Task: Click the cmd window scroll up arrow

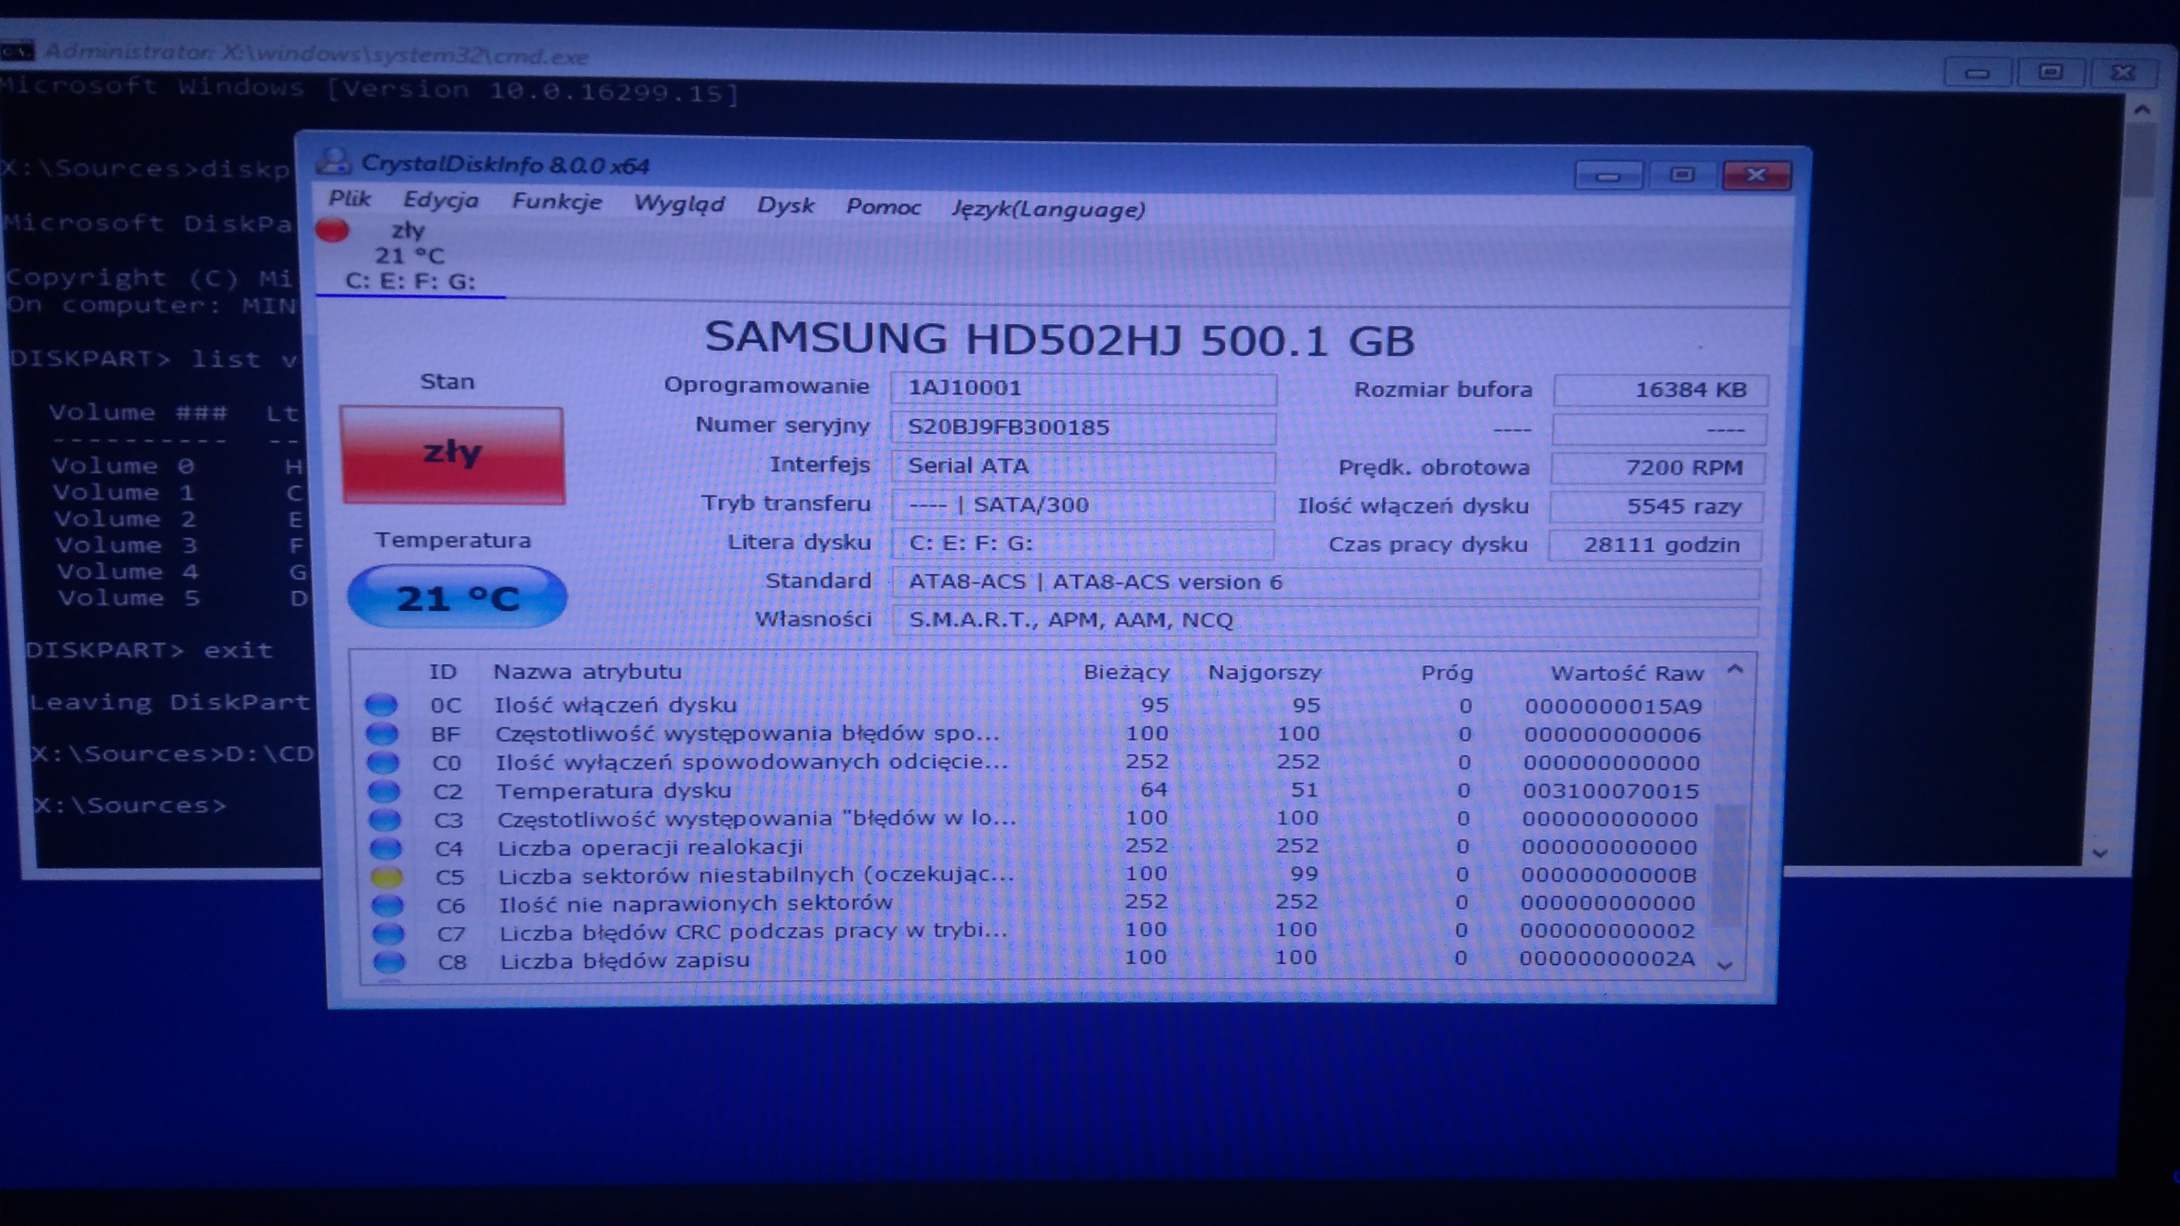Action: click(x=2142, y=109)
